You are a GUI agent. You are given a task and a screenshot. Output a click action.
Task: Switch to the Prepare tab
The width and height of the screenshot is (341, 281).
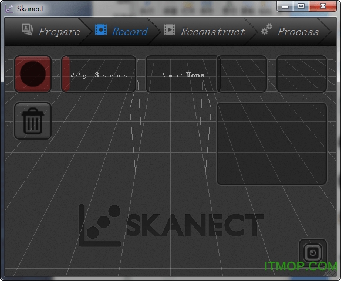(x=51, y=31)
